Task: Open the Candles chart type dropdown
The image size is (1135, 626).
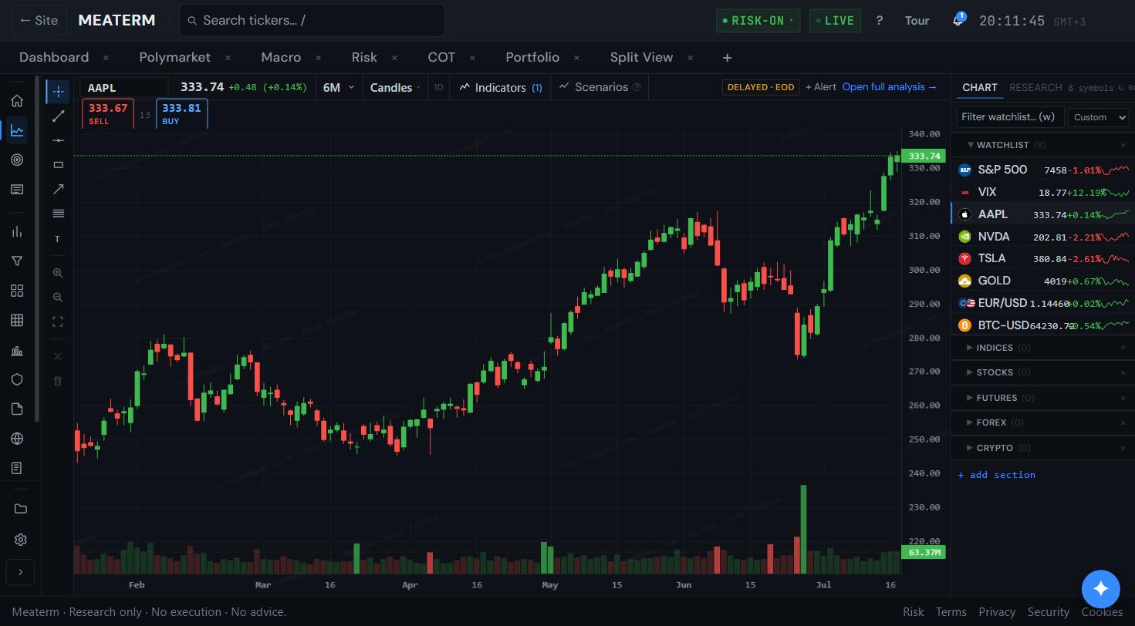Action: tap(394, 88)
